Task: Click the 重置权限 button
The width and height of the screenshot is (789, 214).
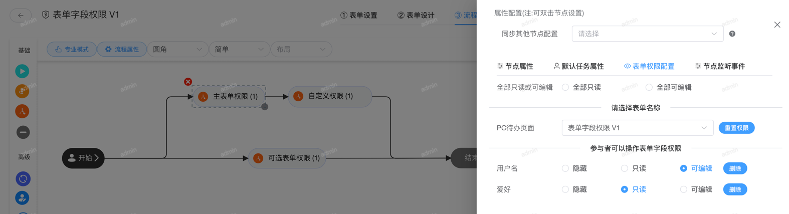Action: pos(736,128)
